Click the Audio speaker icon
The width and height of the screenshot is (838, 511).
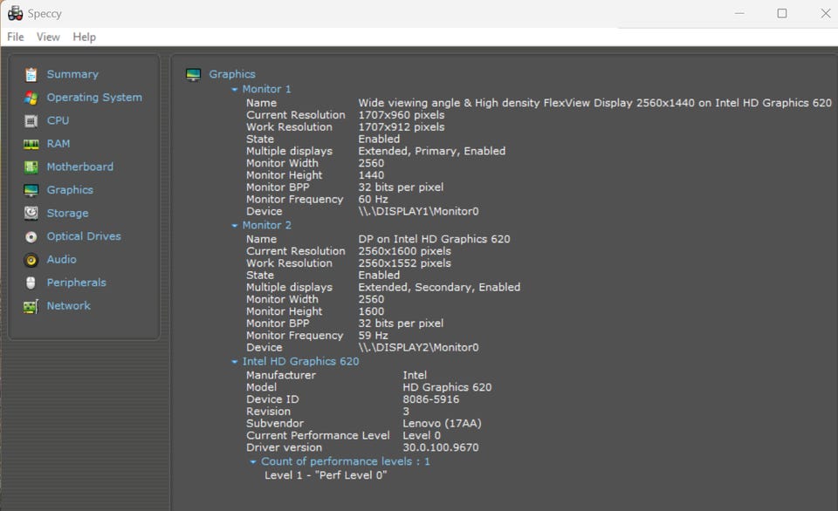(31, 260)
